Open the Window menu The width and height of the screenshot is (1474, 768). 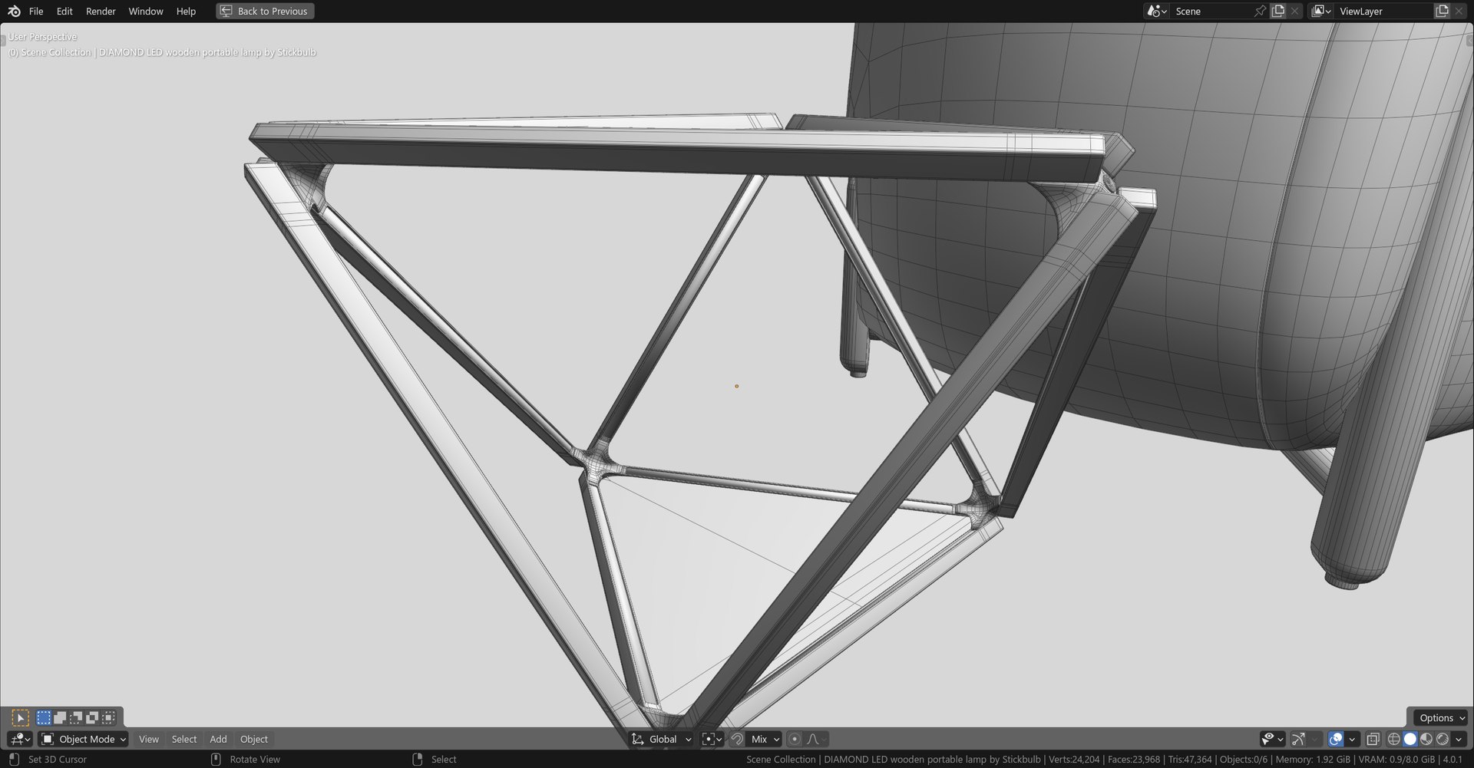coord(146,11)
